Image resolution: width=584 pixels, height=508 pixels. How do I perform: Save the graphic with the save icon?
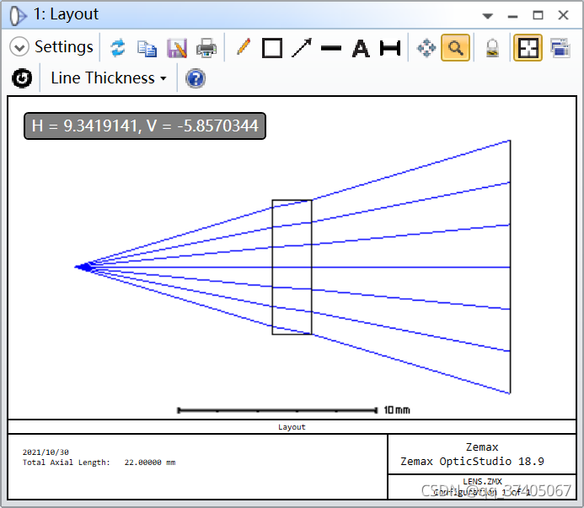177,48
